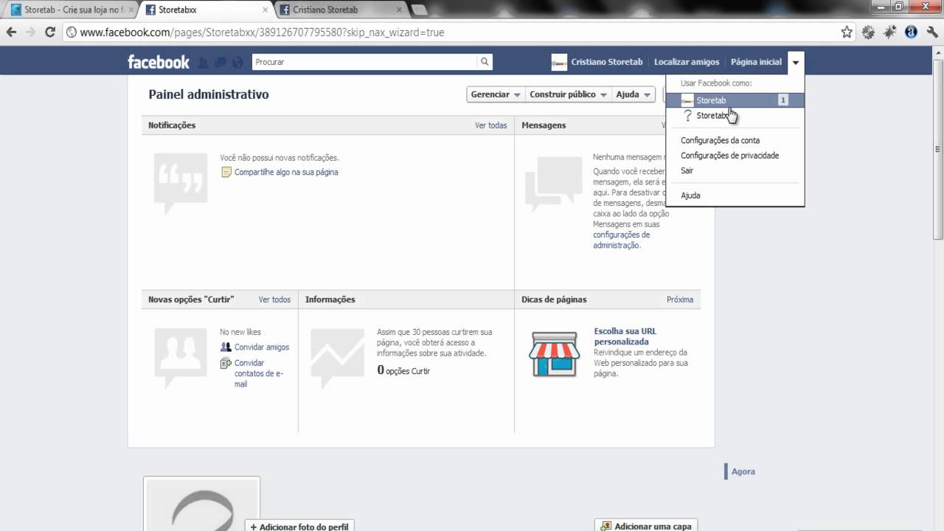Go back with browser back arrow
The height and width of the screenshot is (531, 944).
pyautogui.click(x=11, y=32)
